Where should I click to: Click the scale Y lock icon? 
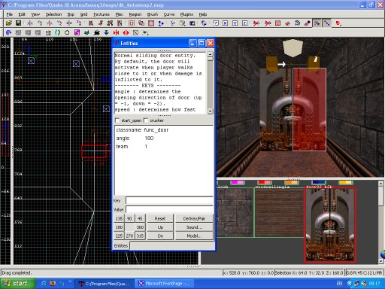pos(235,23)
